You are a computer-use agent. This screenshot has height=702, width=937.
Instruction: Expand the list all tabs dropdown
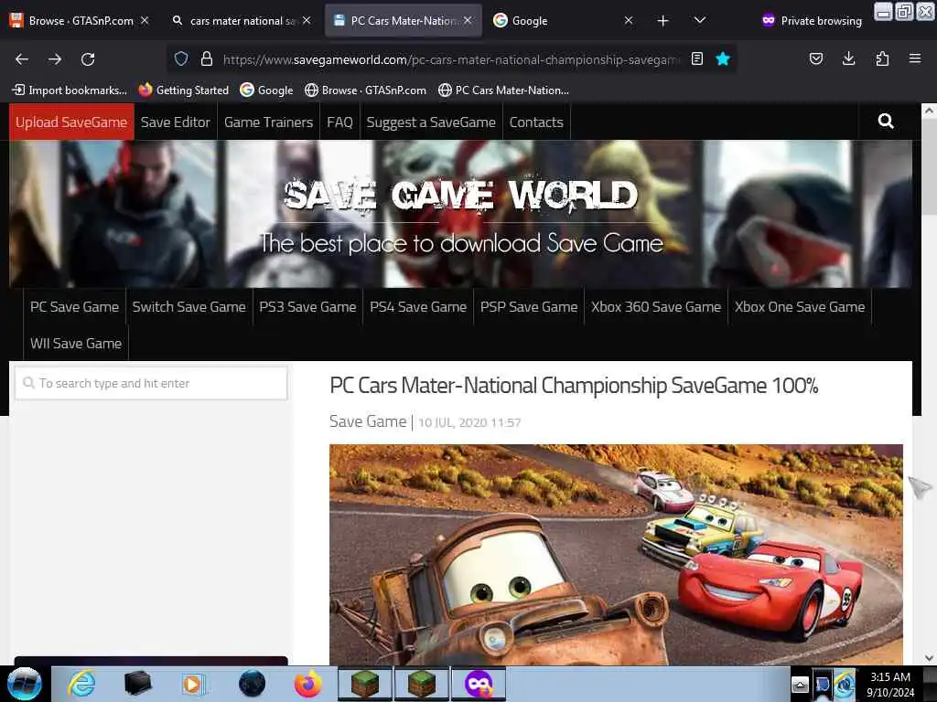pos(700,20)
